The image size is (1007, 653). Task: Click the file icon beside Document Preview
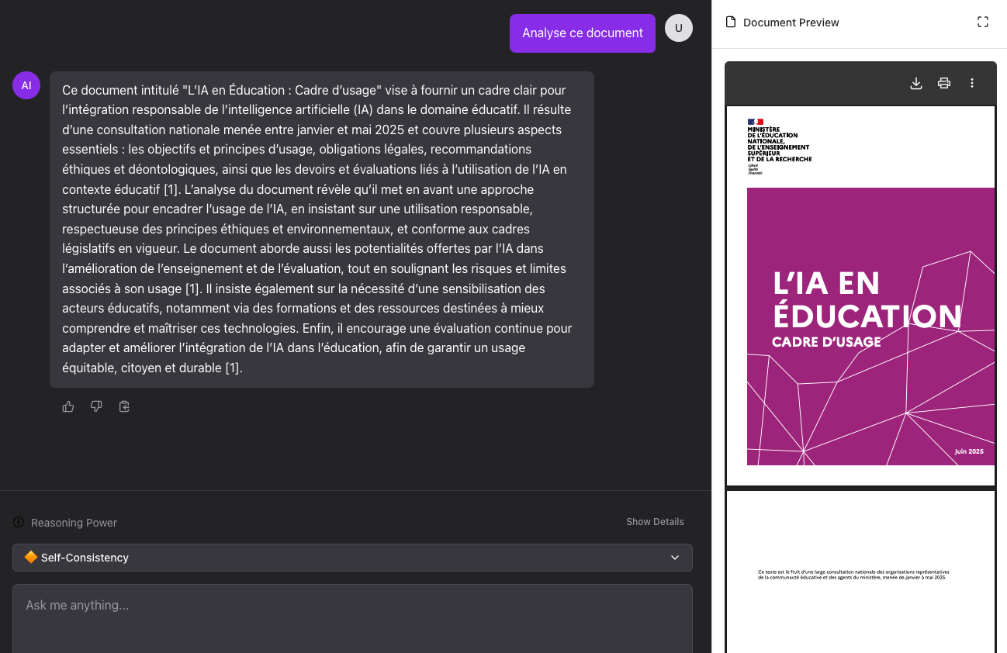(x=730, y=22)
